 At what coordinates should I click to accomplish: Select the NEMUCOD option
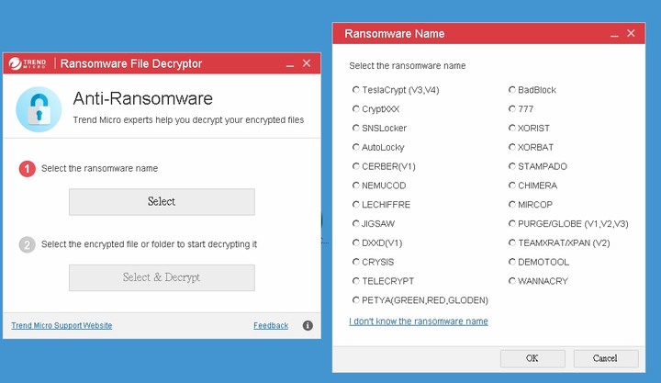point(356,186)
